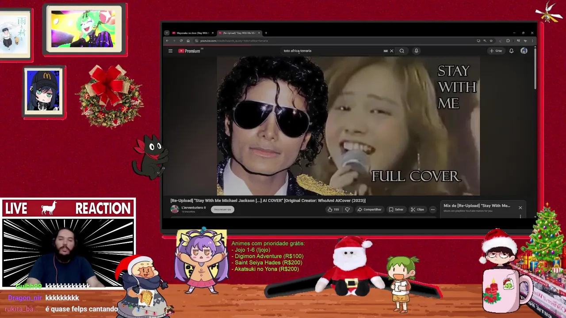Click the install/cast icon in address bar

pyautogui.click(x=478, y=41)
